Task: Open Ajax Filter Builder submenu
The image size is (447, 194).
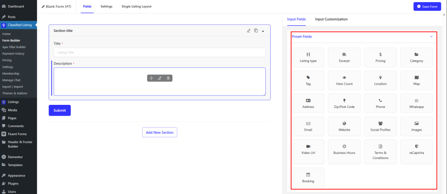Action: (x=14, y=47)
